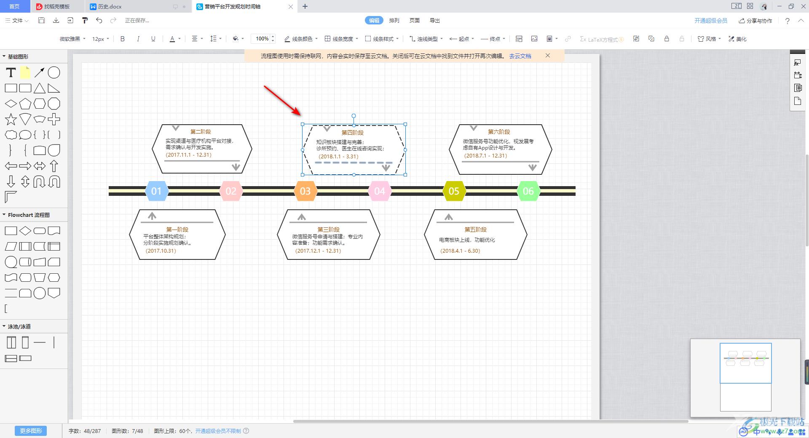Open line spacing dropdown
Image resolution: width=809 pixels, height=438 pixels.
pyautogui.click(x=215, y=39)
